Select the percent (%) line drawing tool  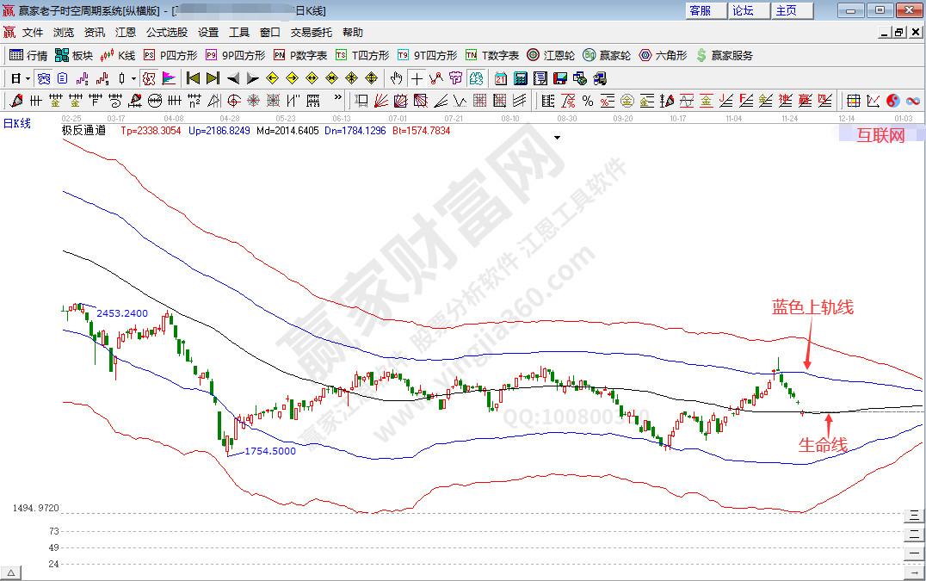click(x=588, y=101)
